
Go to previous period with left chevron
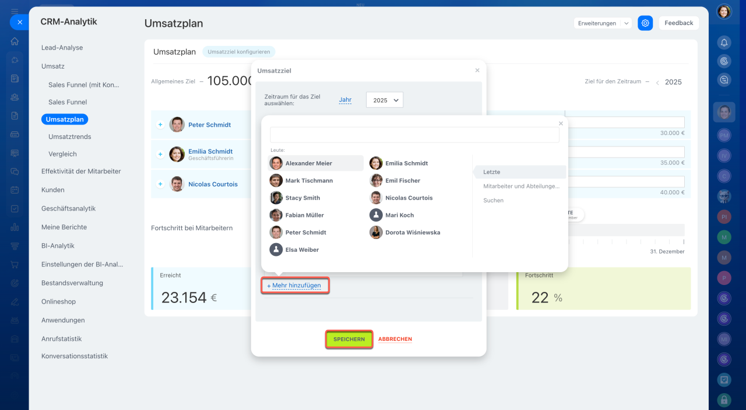(657, 83)
